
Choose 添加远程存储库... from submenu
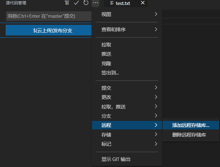coord(191,125)
